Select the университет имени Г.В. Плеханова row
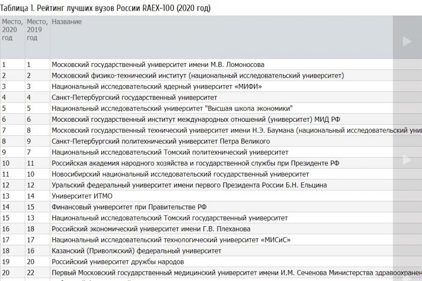 151,229
